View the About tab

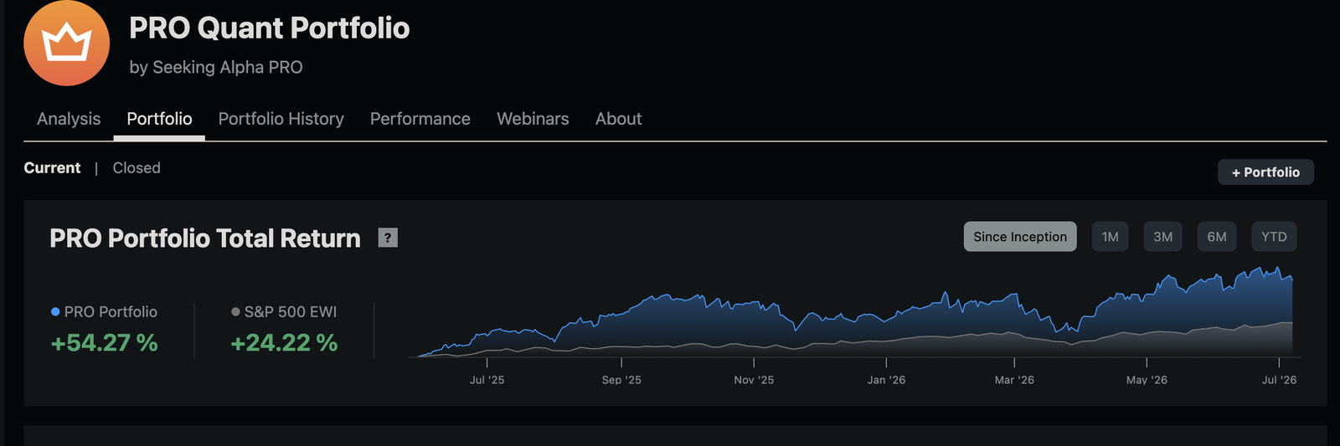coord(619,119)
